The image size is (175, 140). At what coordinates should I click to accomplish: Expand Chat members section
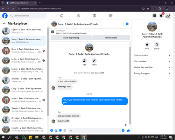point(152,61)
